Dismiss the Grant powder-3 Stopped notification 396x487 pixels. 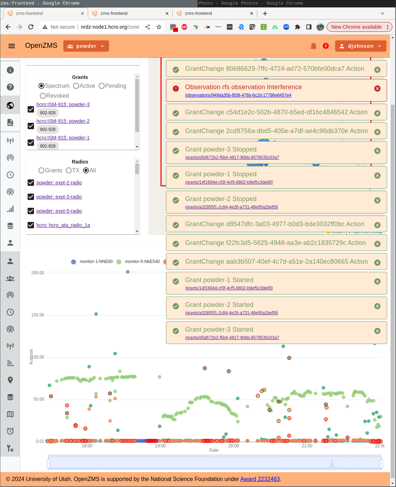coord(378,151)
